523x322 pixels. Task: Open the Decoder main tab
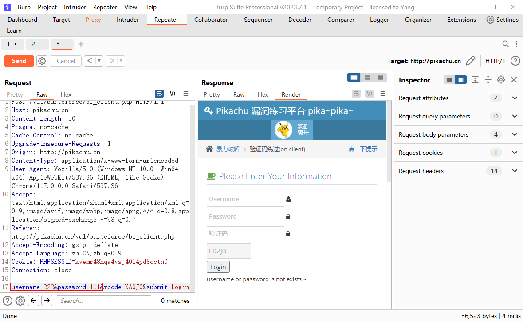pyautogui.click(x=300, y=20)
